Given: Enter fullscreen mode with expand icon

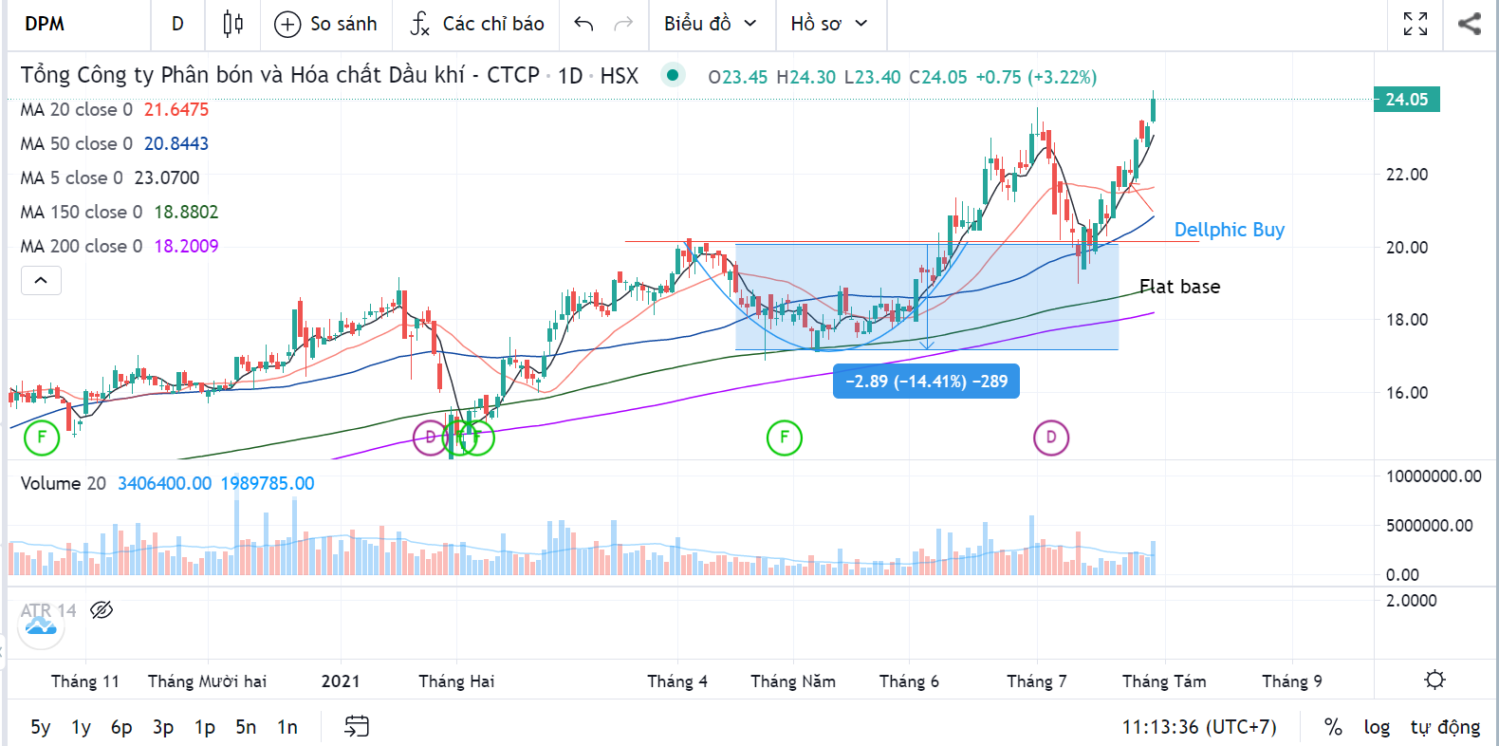Looking at the screenshot, I should (x=1416, y=24).
